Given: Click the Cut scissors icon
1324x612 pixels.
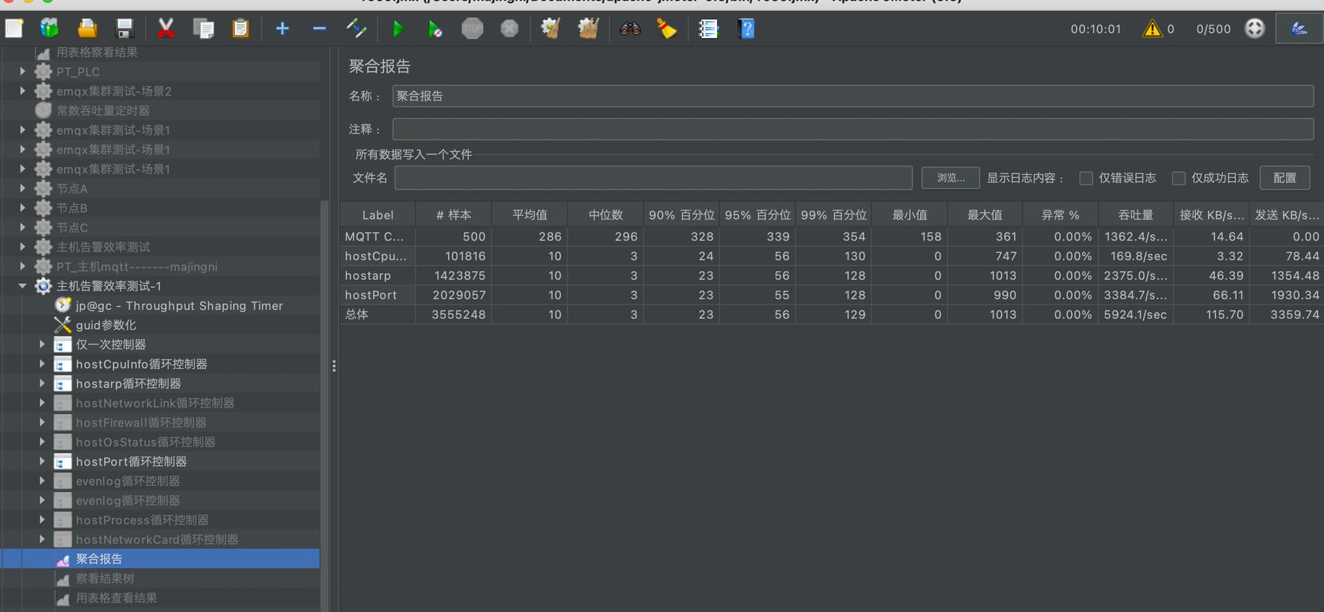Looking at the screenshot, I should tap(165, 29).
